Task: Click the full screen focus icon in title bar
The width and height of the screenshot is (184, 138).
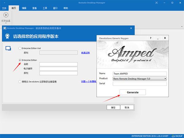Action: click(x=156, y=3)
